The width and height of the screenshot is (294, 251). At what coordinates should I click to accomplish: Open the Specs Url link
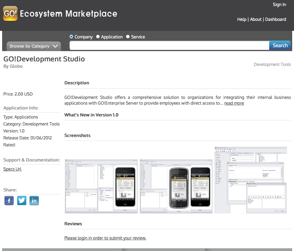click(12, 169)
